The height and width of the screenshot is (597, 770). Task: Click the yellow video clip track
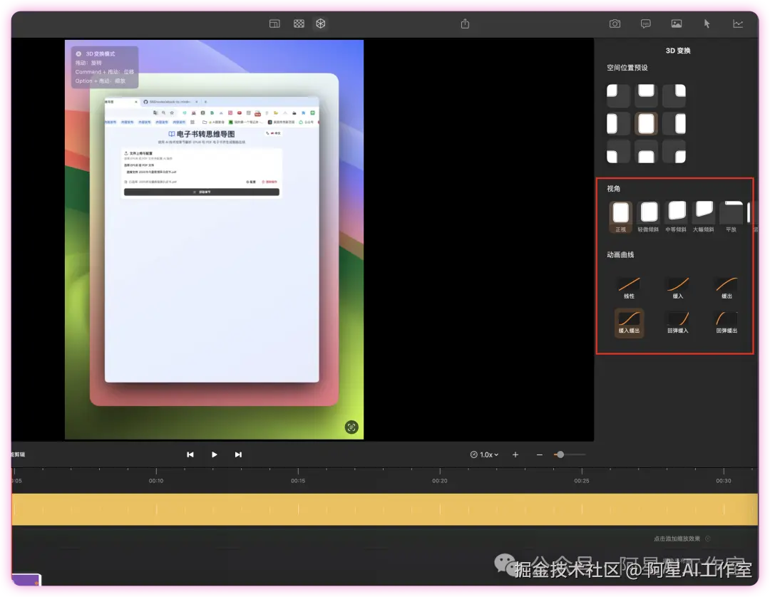click(384, 509)
